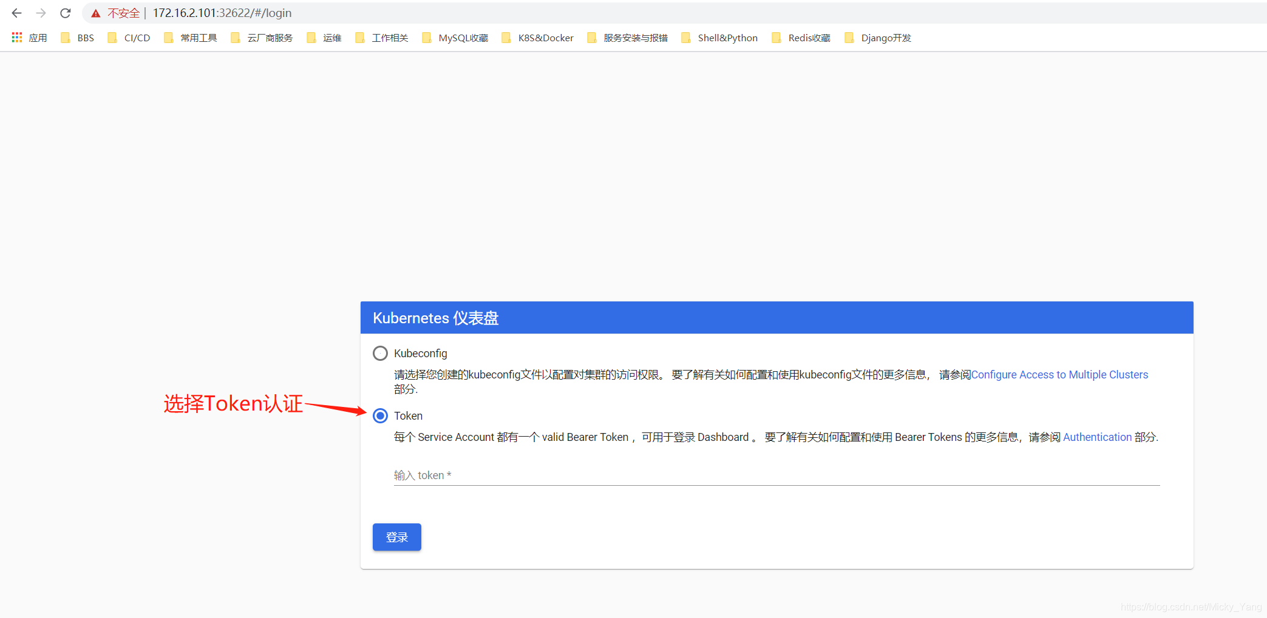Screen dimensions: 1267x618
Task: Open the BBS bookmark folder
Action: tap(77, 38)
